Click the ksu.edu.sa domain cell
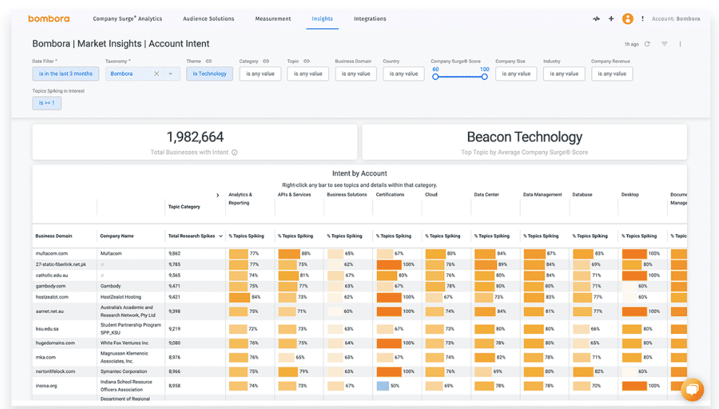The width and height of the screenshot is (719, 409). click(48, 329)
